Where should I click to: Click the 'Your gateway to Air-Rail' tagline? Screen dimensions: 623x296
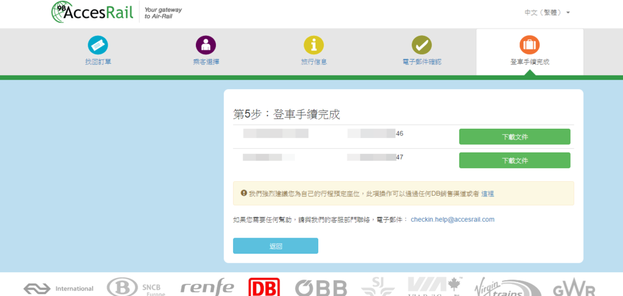coord(162,13)
